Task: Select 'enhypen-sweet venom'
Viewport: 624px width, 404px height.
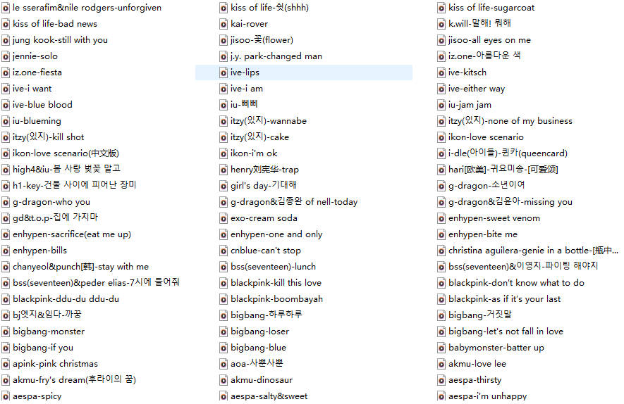Action: point(494,218)
